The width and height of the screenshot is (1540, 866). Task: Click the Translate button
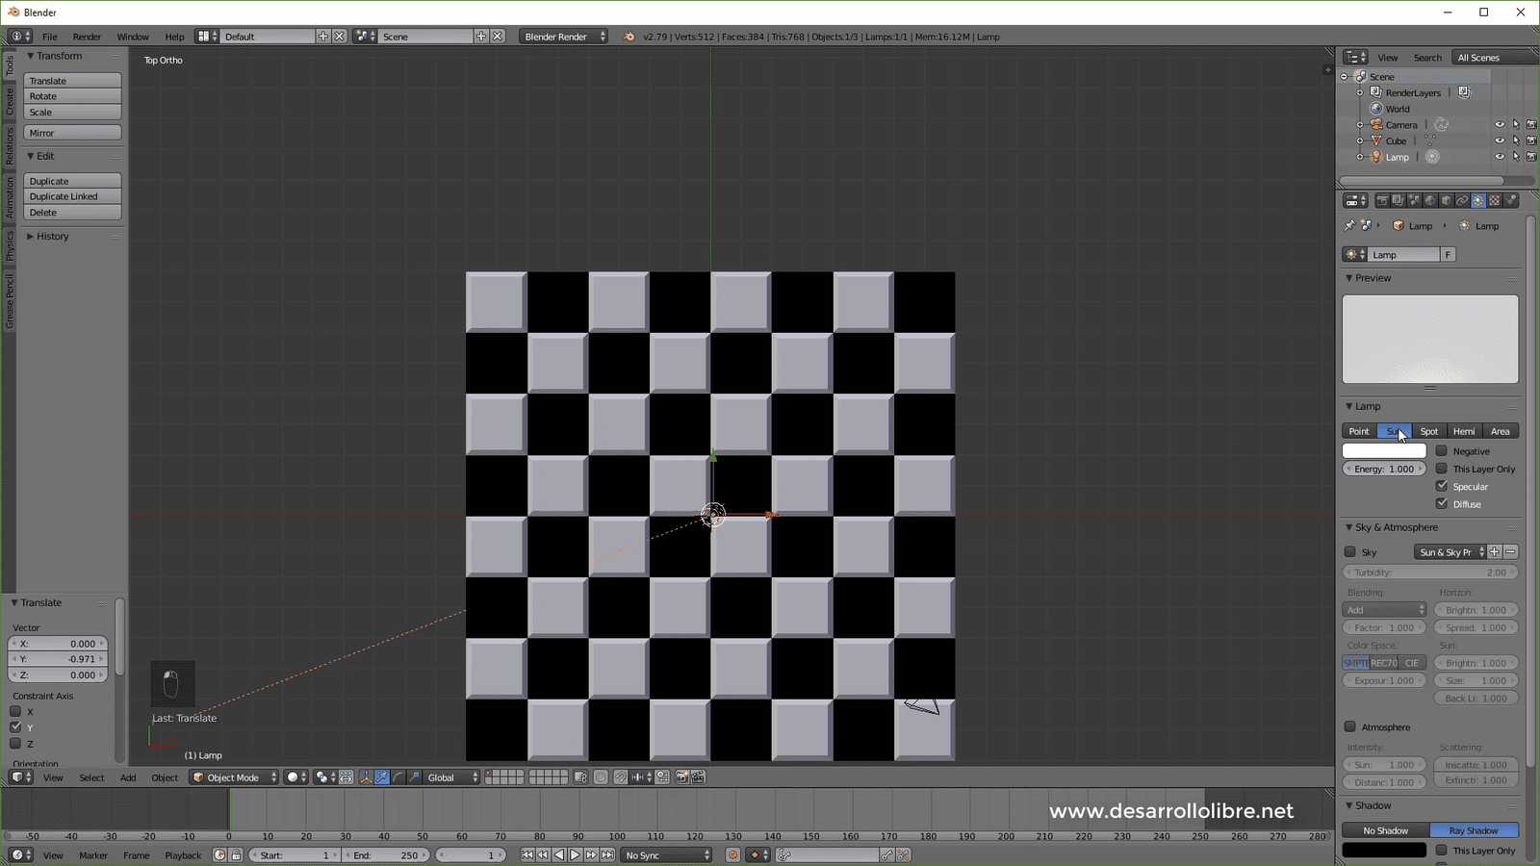point(73,81)
